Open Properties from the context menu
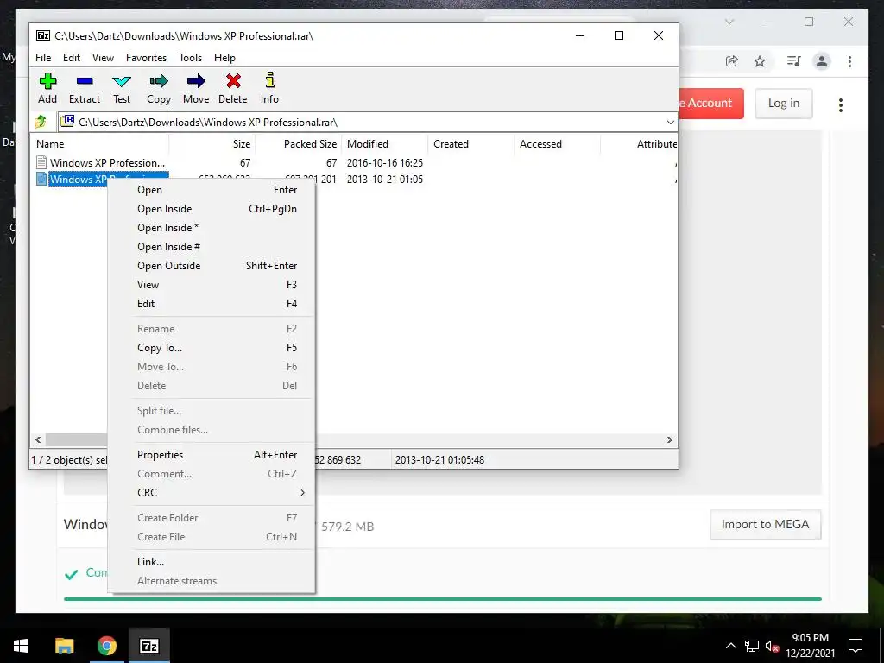 pos(212,455)
